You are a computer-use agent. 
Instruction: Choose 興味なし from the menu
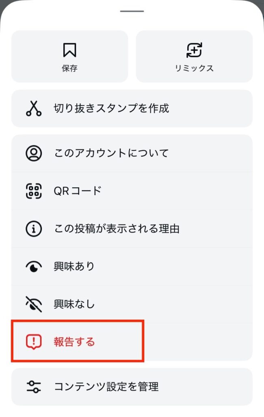74,304
